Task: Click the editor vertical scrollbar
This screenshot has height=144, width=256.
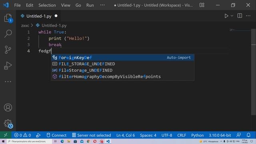Action: coord(253,72)
